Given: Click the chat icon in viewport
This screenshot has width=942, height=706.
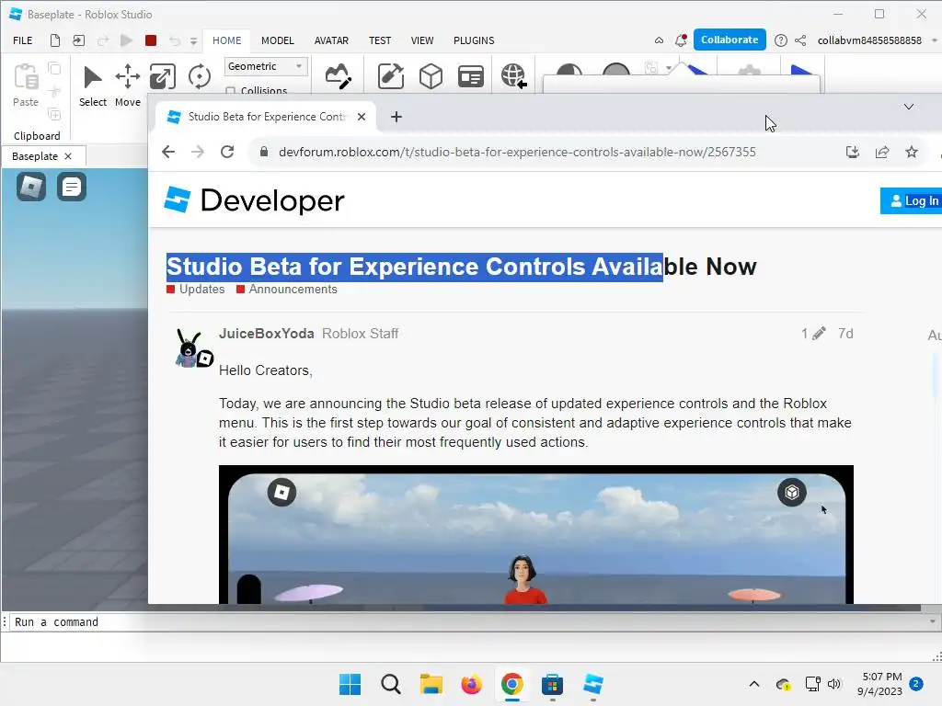Looking at the screenshot, I should 72,187.
